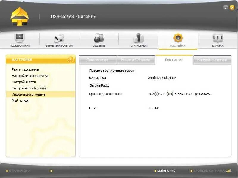
Task: Click the Параметры компьютера heading
Action: pos(111,71)
